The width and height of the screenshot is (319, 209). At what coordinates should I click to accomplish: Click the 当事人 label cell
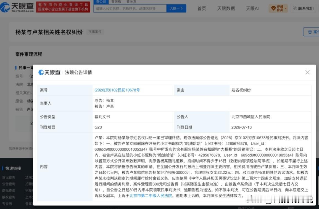pyautogui.click(x=65, y=103)
